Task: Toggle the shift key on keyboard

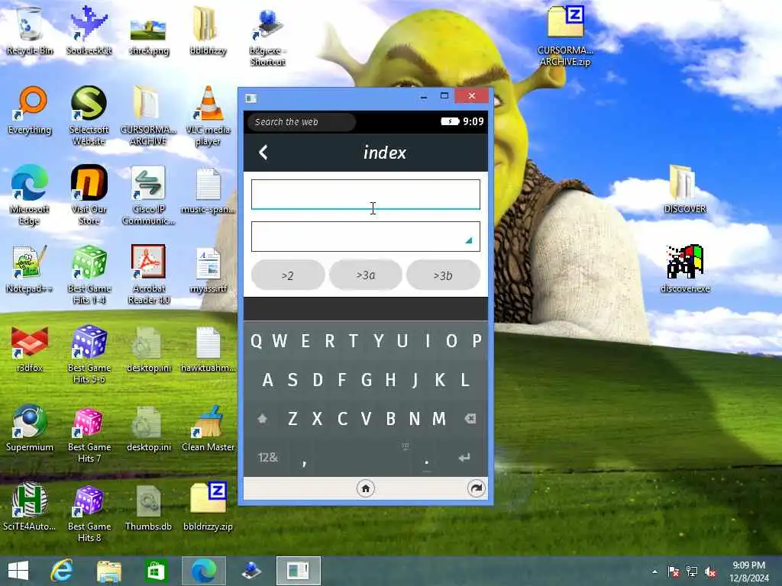Action: pos(263,419)
